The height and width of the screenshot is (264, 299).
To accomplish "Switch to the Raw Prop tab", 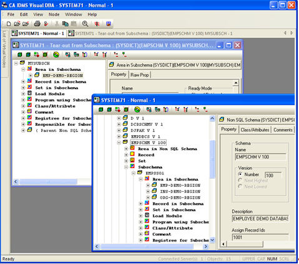I will coord(140,75).
